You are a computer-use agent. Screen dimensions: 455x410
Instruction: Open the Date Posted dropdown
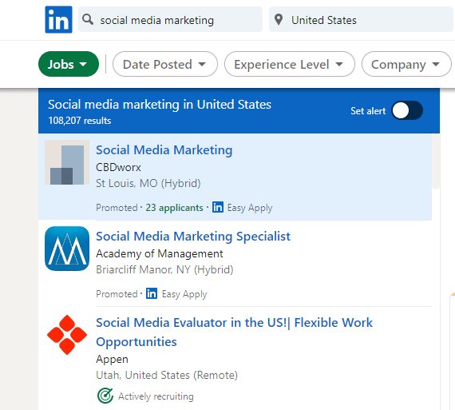(164, 64)
